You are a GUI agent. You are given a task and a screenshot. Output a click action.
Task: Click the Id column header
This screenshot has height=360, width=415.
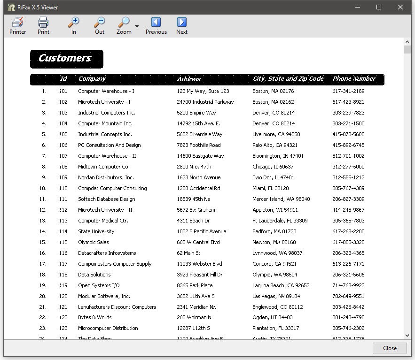[x=63, y=78]
